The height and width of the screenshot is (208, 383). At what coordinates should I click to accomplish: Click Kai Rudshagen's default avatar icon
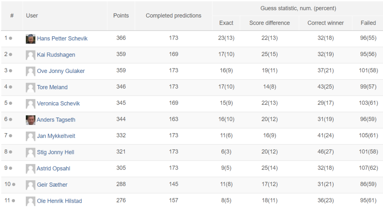coord(31,55)
